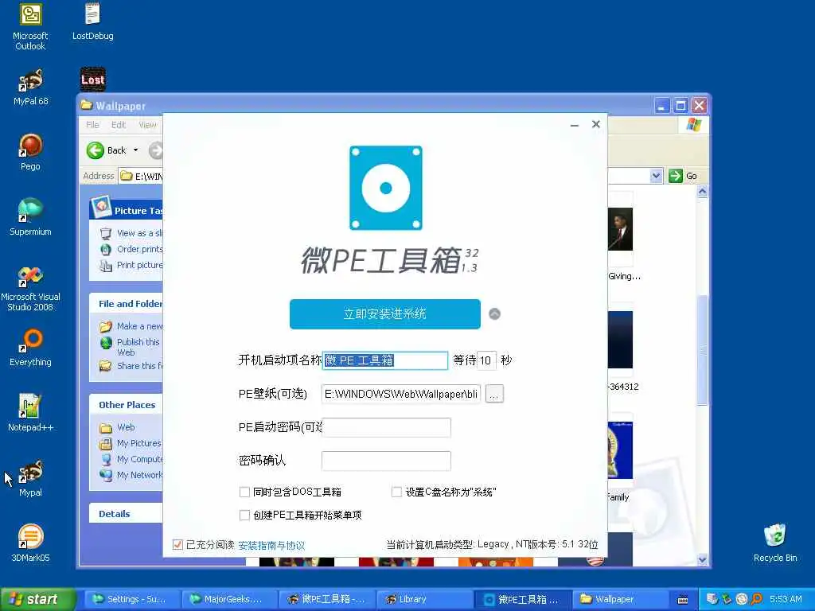The width and height of the screenshot is (815, 611).
Task: Open My Pictures in Other Places
Action: click(x=138, y=443)
